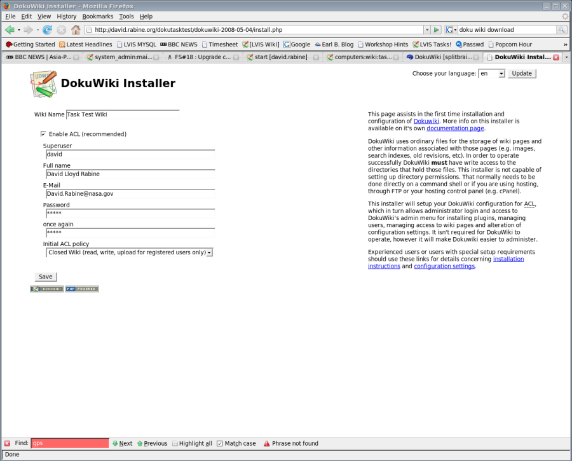572x461 pixels.
Task: Click the DokuWiki Installer logo icon
Action: pos(42,85)
